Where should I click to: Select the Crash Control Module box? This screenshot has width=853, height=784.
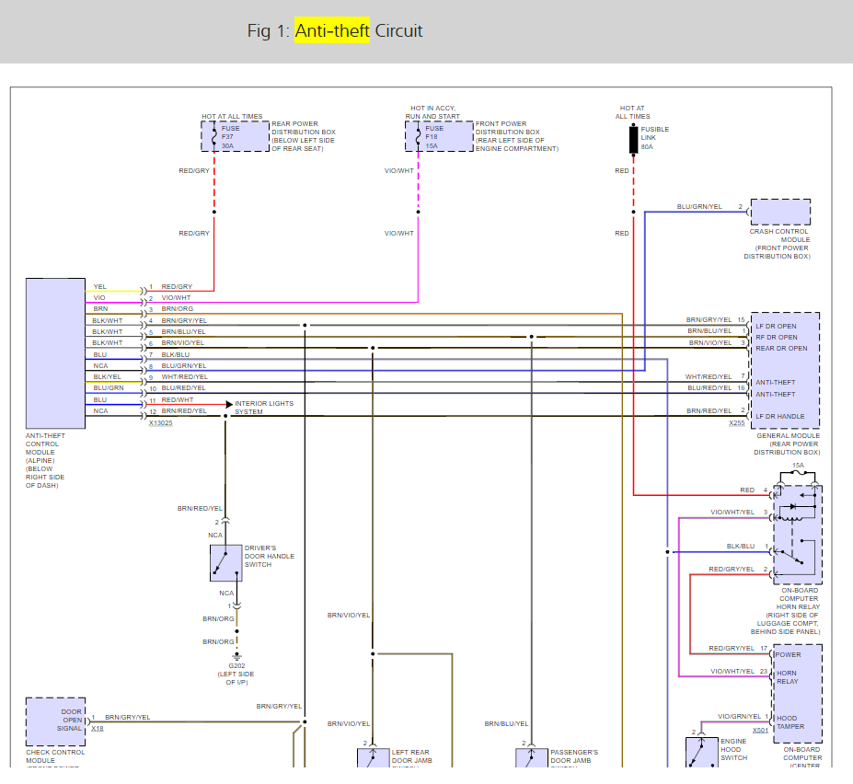pyautogui.click(x=780, y=212)
